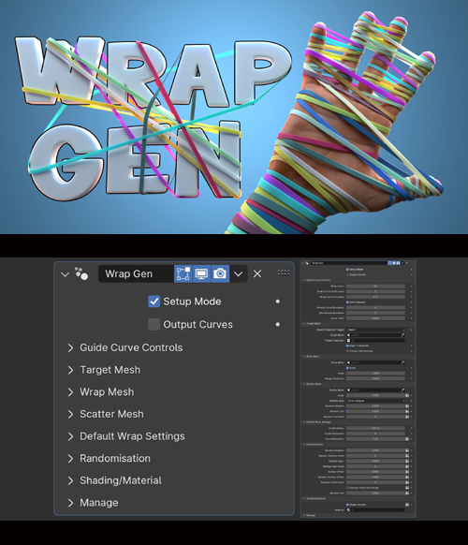Click the geometry nodes modifier icon
This screenshot has width=468, height=545.
click(x=81, y=273)
